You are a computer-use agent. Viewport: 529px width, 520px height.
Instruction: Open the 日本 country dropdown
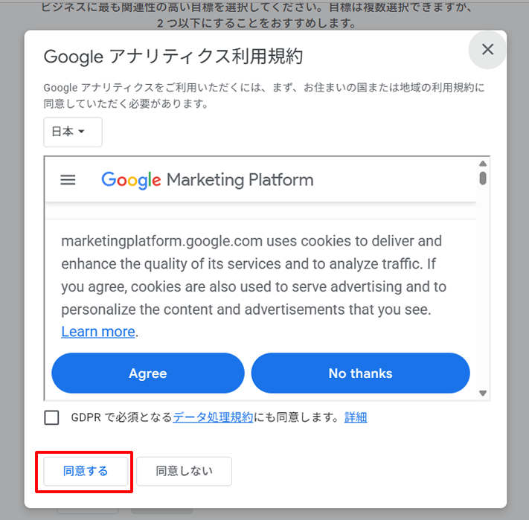72,132
